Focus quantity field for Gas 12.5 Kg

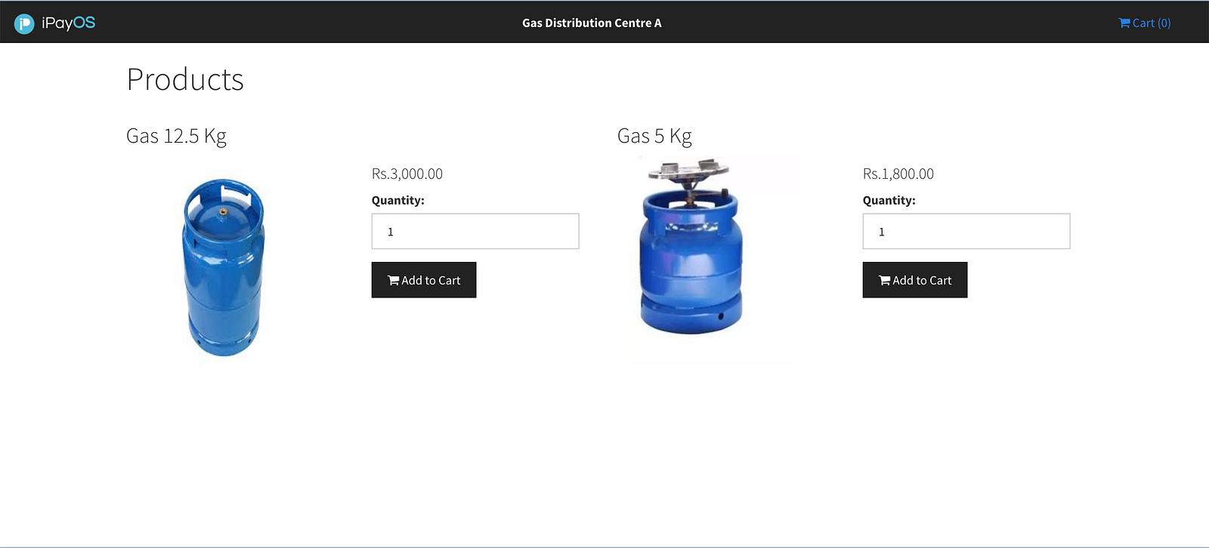475,231
